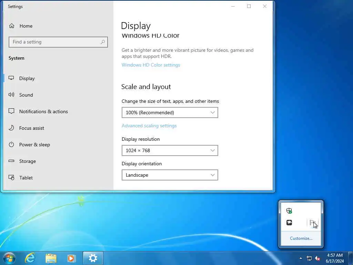
Task: Click the 'System' sidebar heading
Action: tap(17, 58)
